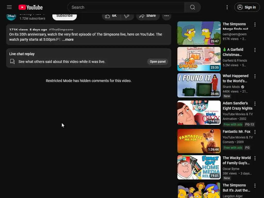Open title Adam Sandler's Eight Crazy Nights
The width and height of the screenshot is (264, 198).
pyautogui.click(x=237, y=106)
